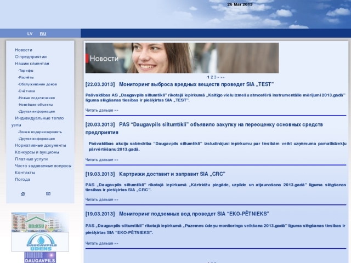Click the single next-page arrow in the top pagination

218,77
